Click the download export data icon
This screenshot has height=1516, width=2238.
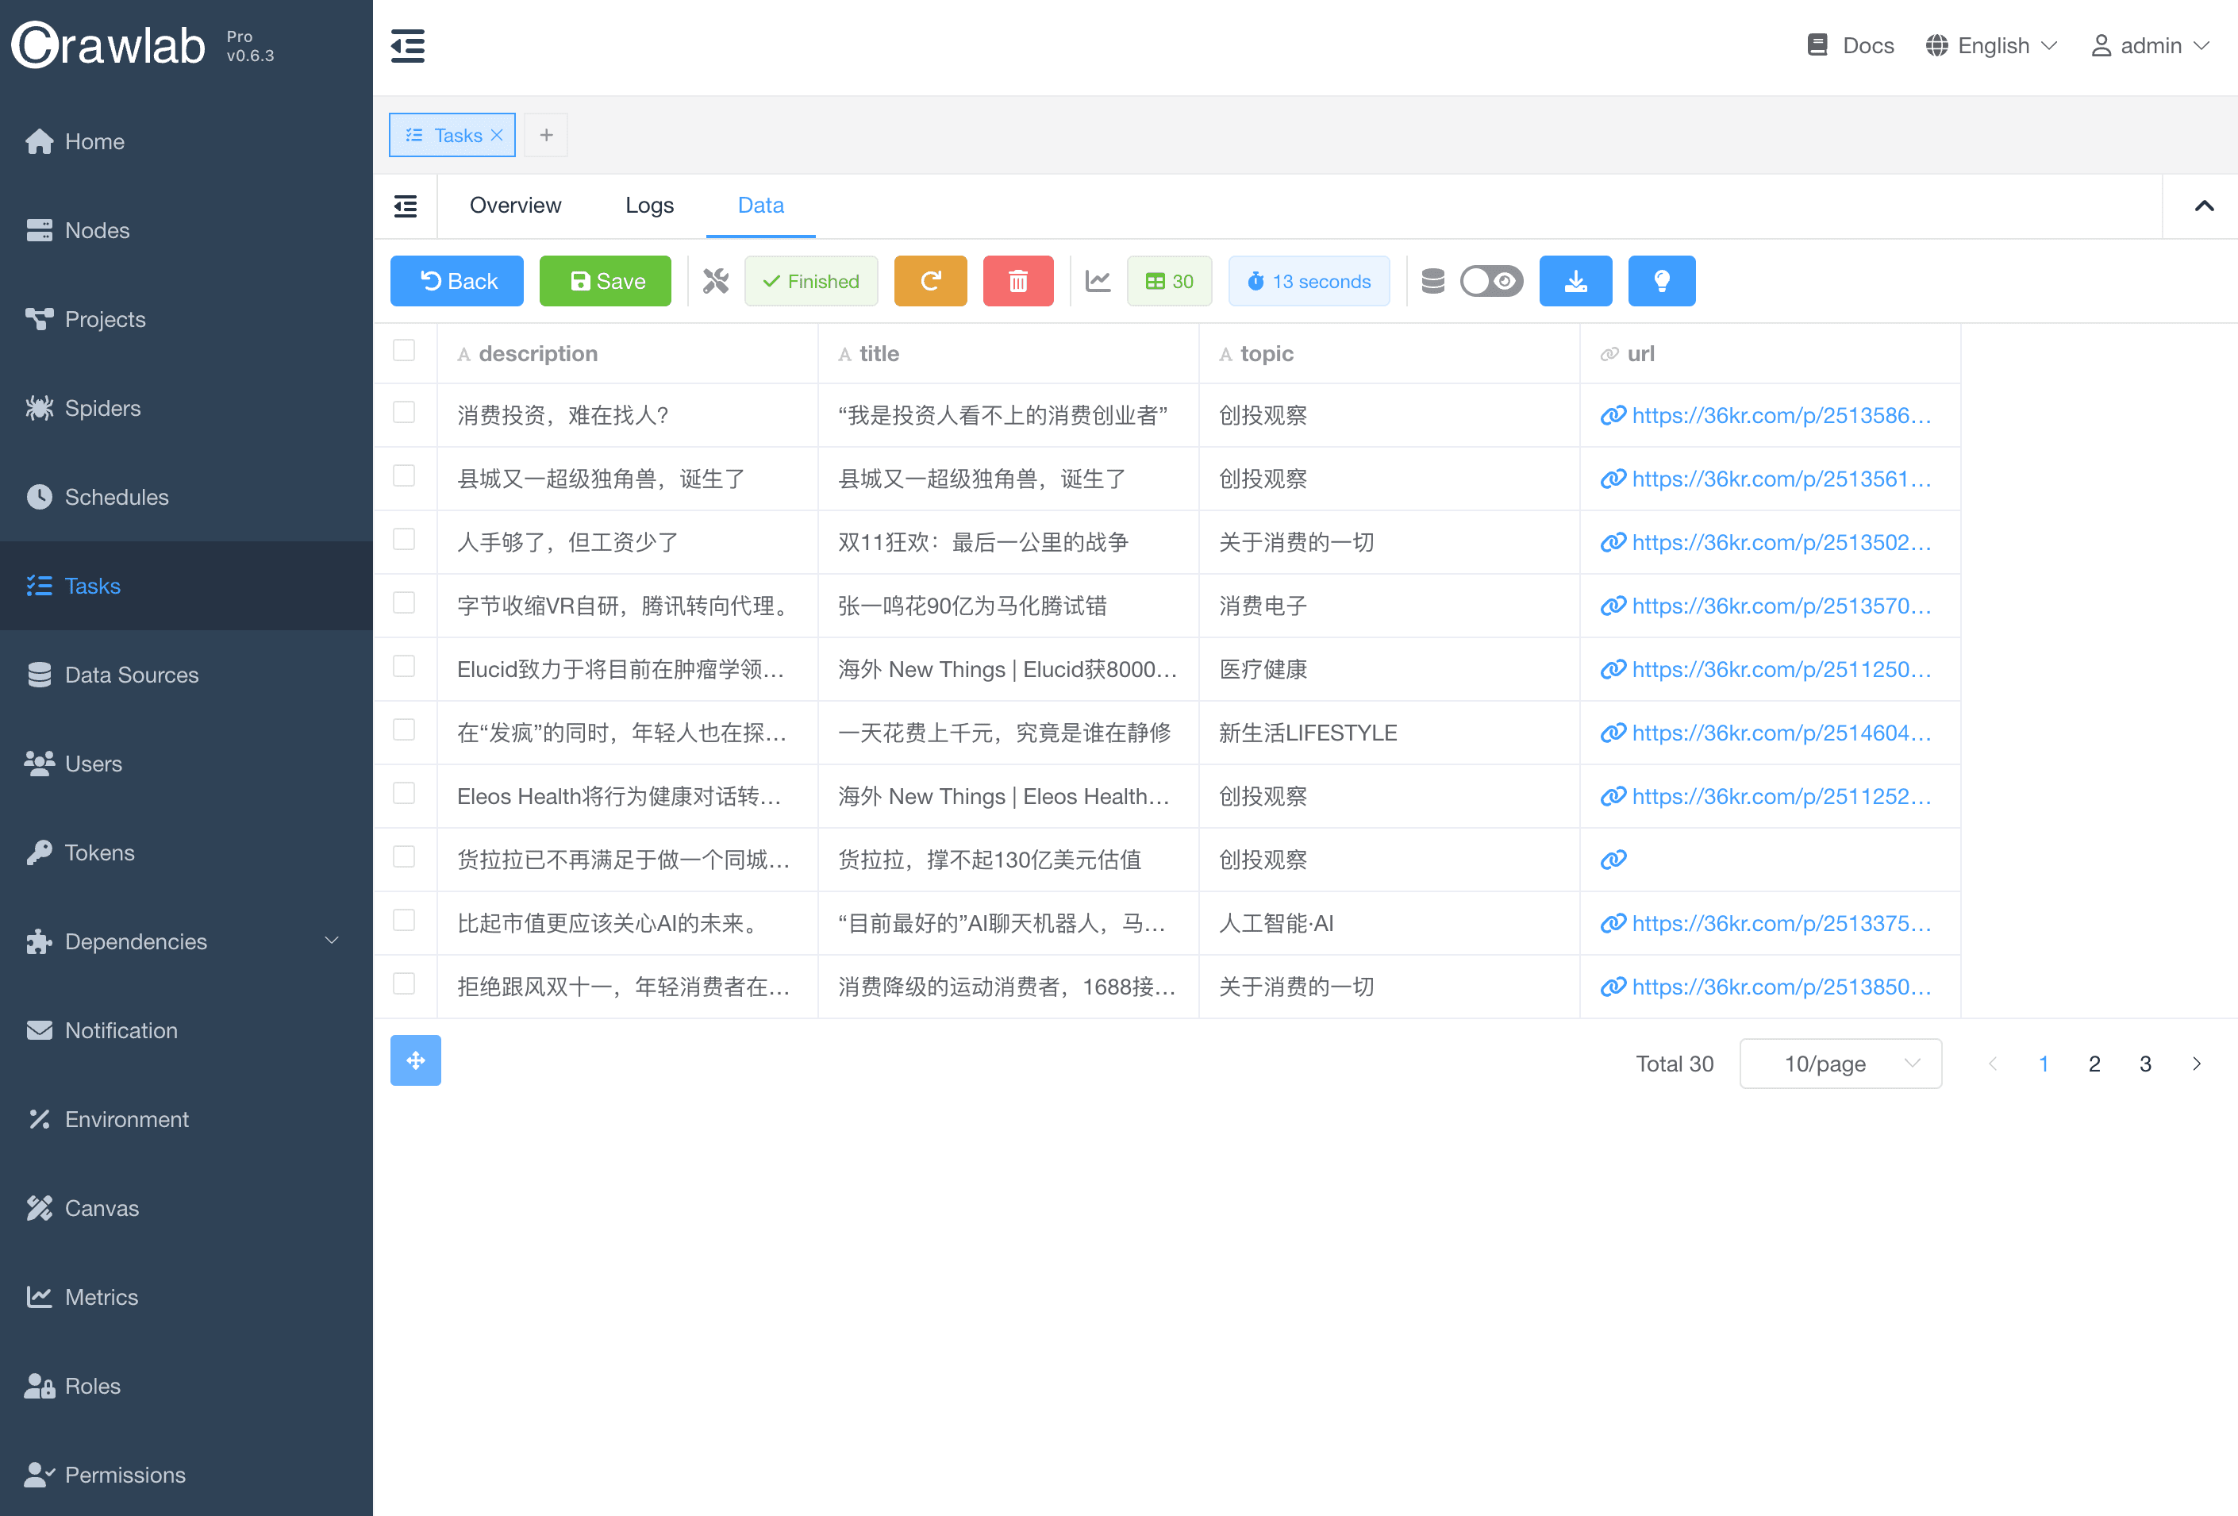coord(1575,281)
